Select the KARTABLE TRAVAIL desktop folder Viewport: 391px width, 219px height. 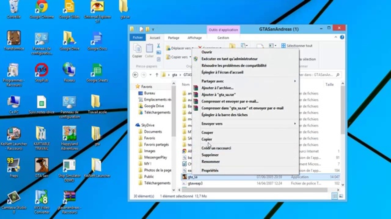[42, 138]
